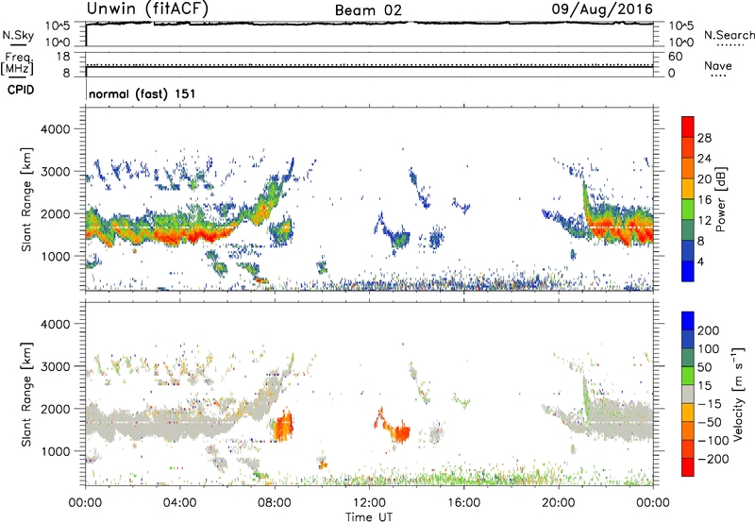Click the 'Beam 02' label
This screenshot has height=523, width=755.
368,10
